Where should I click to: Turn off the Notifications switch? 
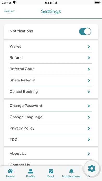click(85, 31)
